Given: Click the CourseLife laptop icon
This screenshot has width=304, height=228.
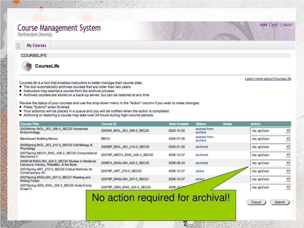Looking at the screenshot, I should coord(27,66).
